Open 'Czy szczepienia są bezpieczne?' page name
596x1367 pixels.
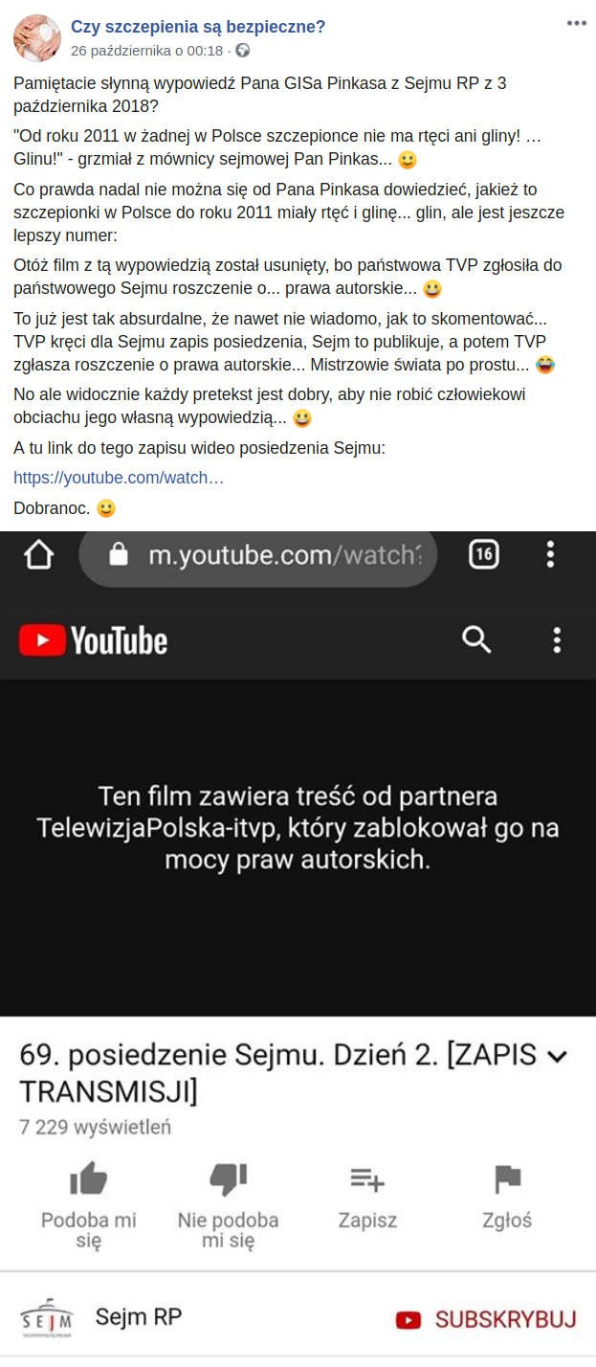click(198, 27)
